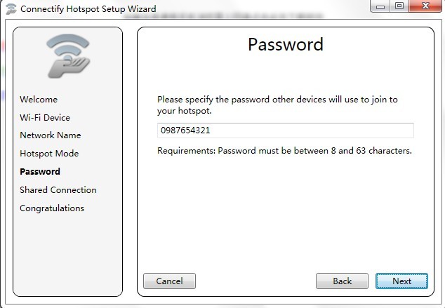Maximize the Hotspot Setup Wizard window

[x=399, y=6]
